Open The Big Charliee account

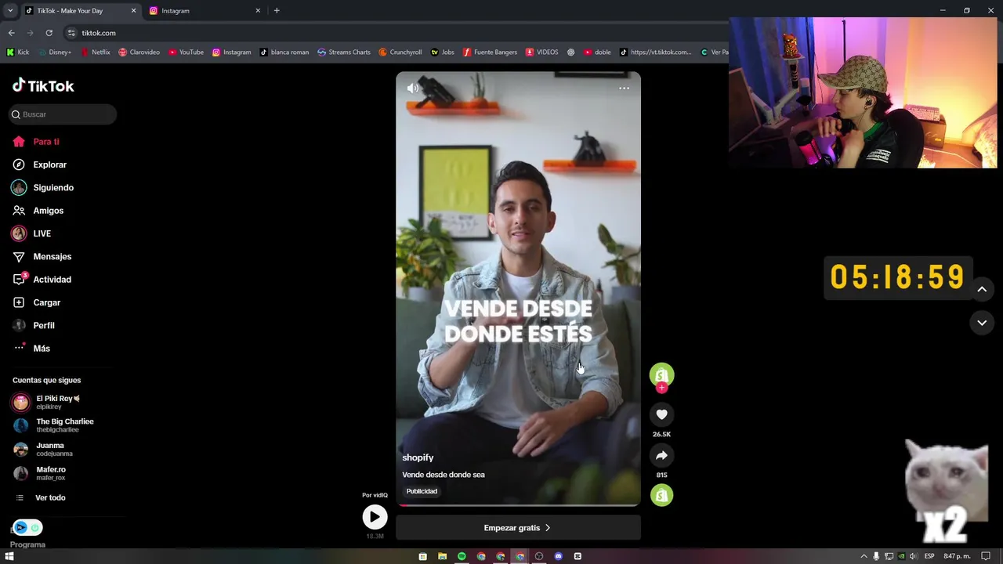[x=65, y=425]
